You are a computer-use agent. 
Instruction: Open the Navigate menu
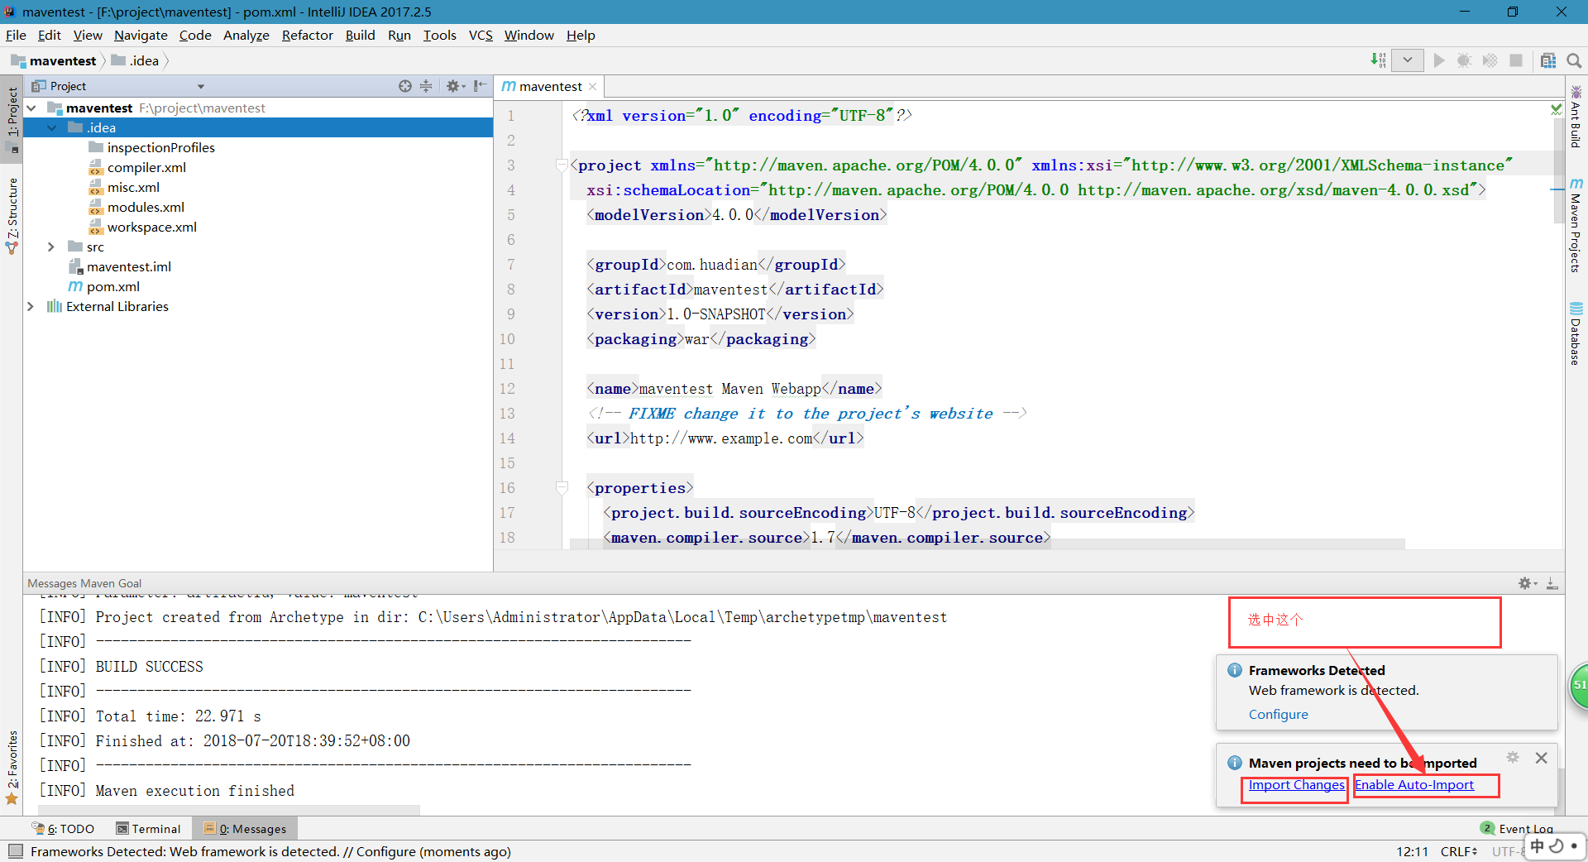pos(141,36)
